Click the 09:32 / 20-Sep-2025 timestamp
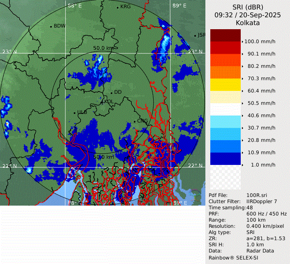The image size is (290, 264). point(247,15)
